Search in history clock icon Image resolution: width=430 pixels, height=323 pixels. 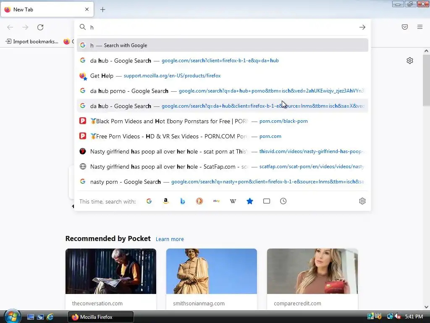(x=283, y=201)
